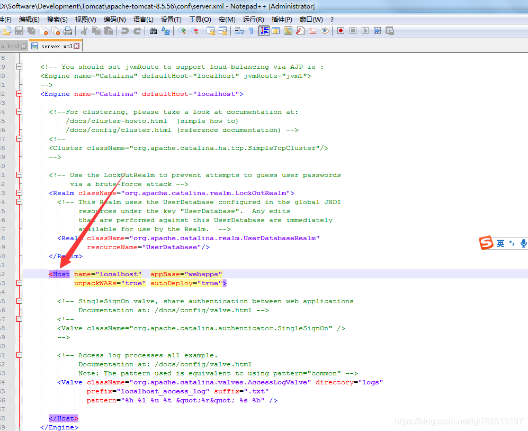Run macro multiple times icon
Screen dimensions: 528x431
tap(378, 31)
